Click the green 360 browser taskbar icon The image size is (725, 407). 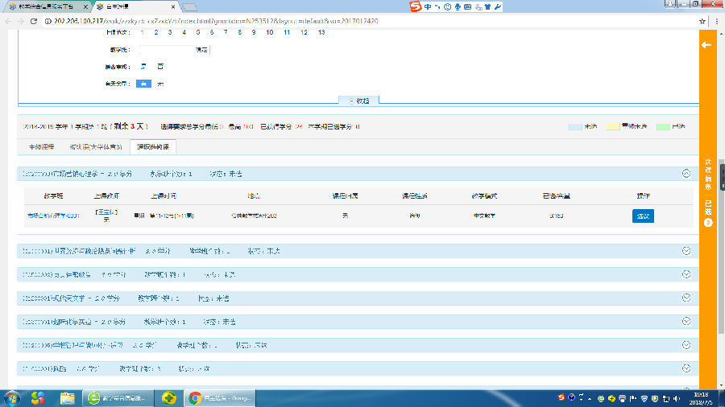click(x=168, y=397)
